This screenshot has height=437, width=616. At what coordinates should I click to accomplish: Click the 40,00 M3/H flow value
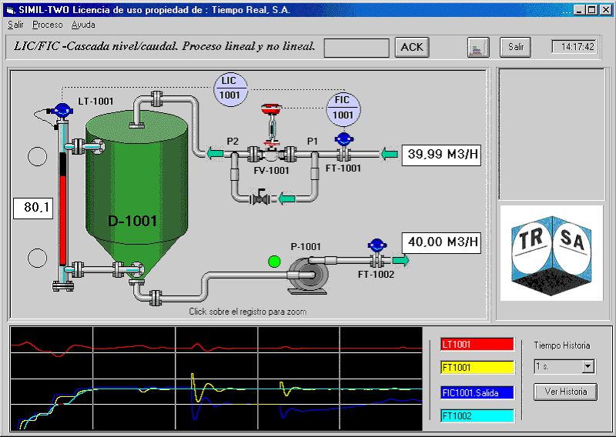[x=441, y=242]
